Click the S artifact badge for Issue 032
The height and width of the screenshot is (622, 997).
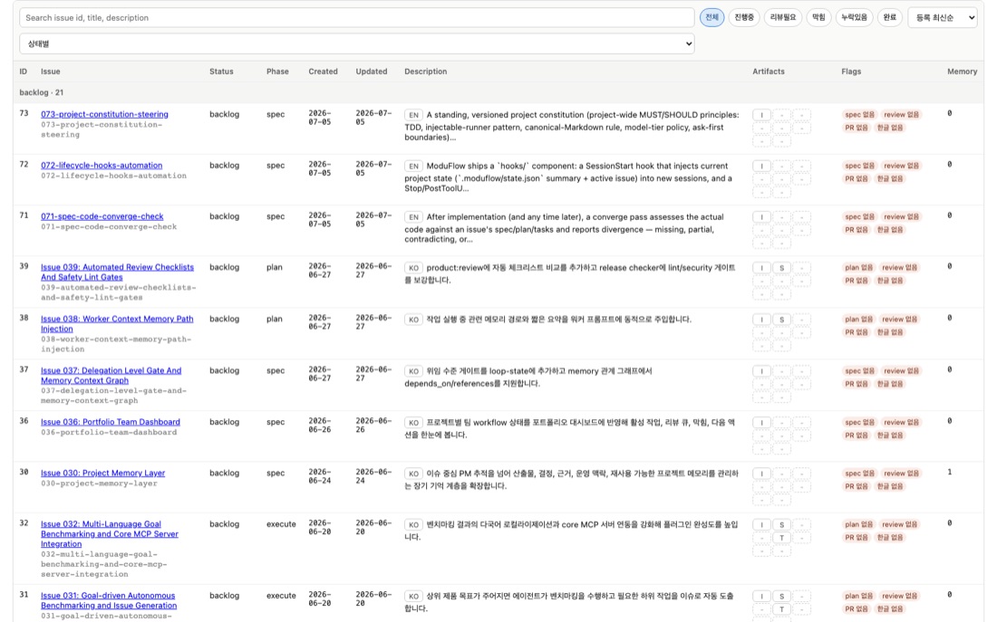coord(781,525)
